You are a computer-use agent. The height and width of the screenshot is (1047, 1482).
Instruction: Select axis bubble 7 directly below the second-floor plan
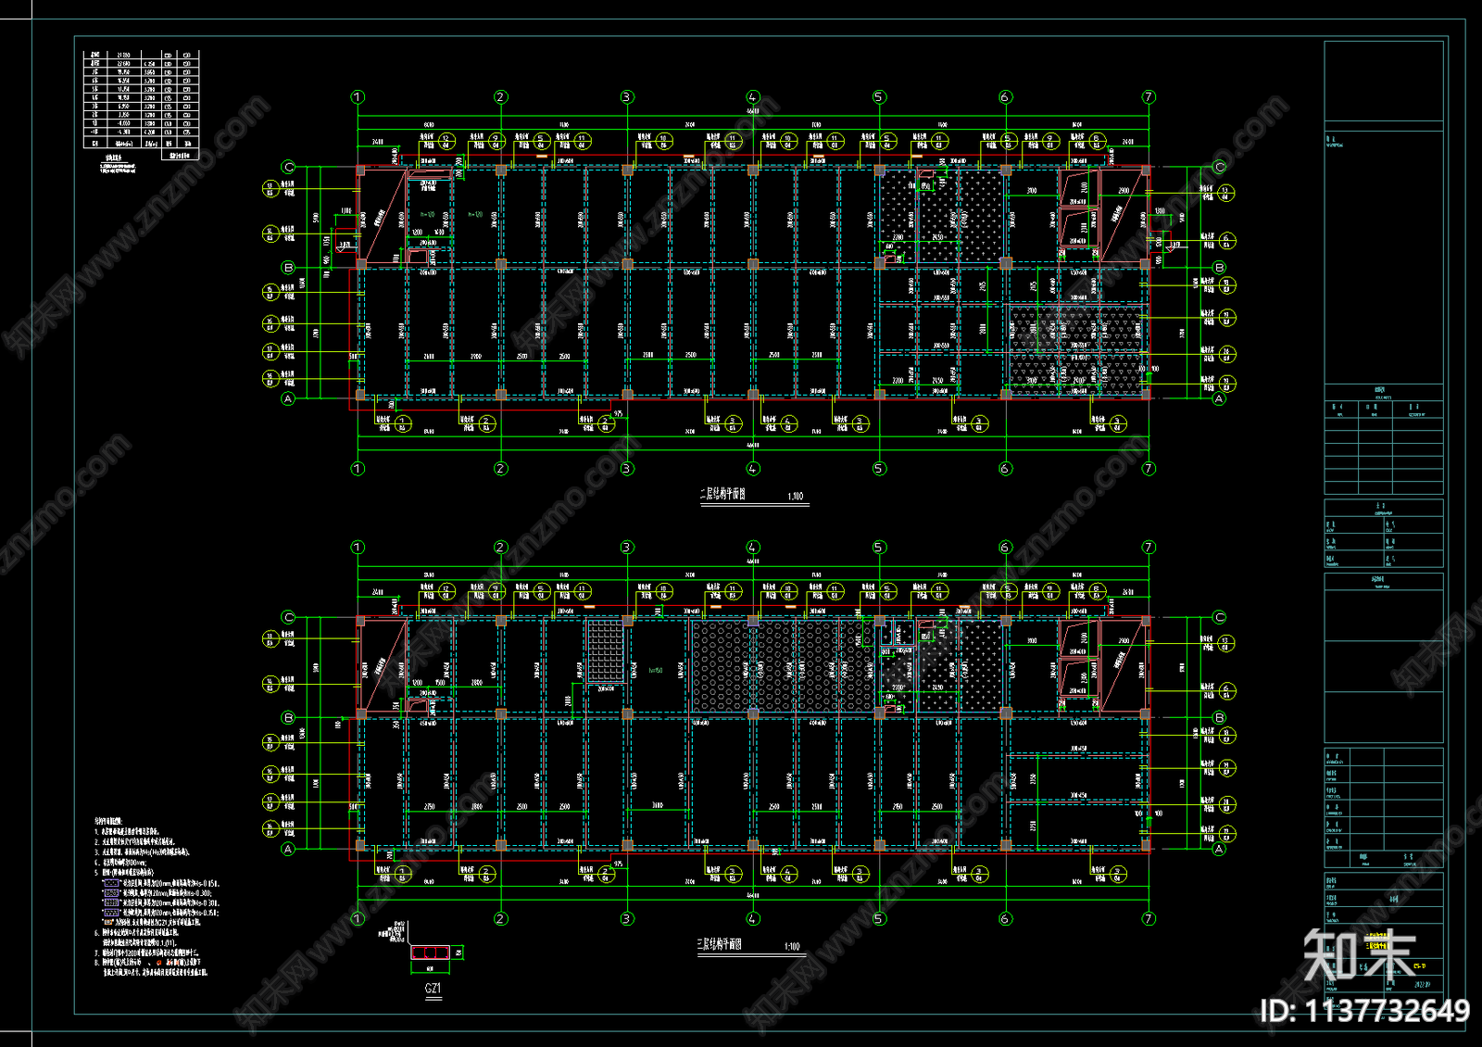tap(1149, 469)
